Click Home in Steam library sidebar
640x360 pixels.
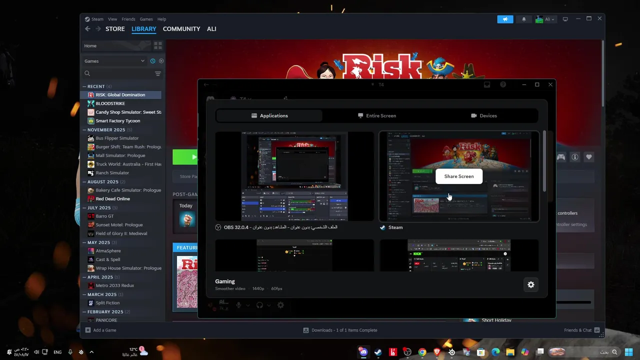click(x=116, y=45)
